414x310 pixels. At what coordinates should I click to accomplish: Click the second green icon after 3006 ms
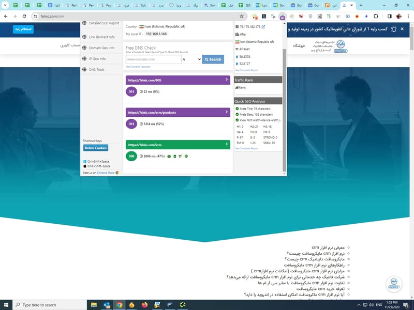(174, 157)
